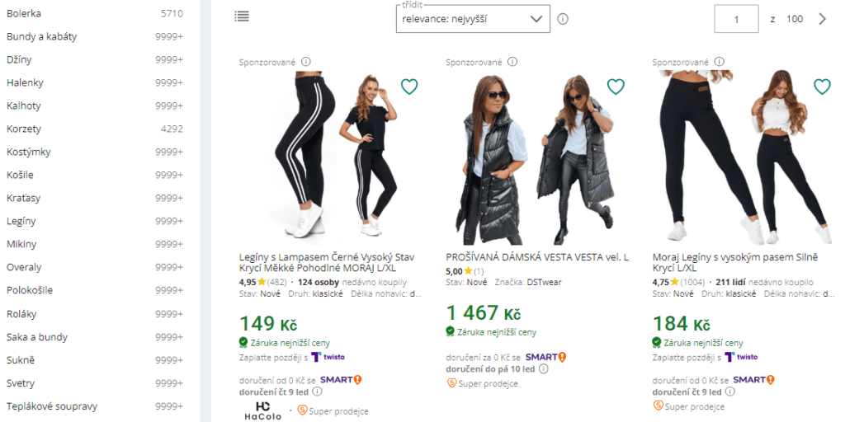Screen dimensions: 845x422
Task: Click SMART! logo under vest delivery text
Action: (545, 357)
